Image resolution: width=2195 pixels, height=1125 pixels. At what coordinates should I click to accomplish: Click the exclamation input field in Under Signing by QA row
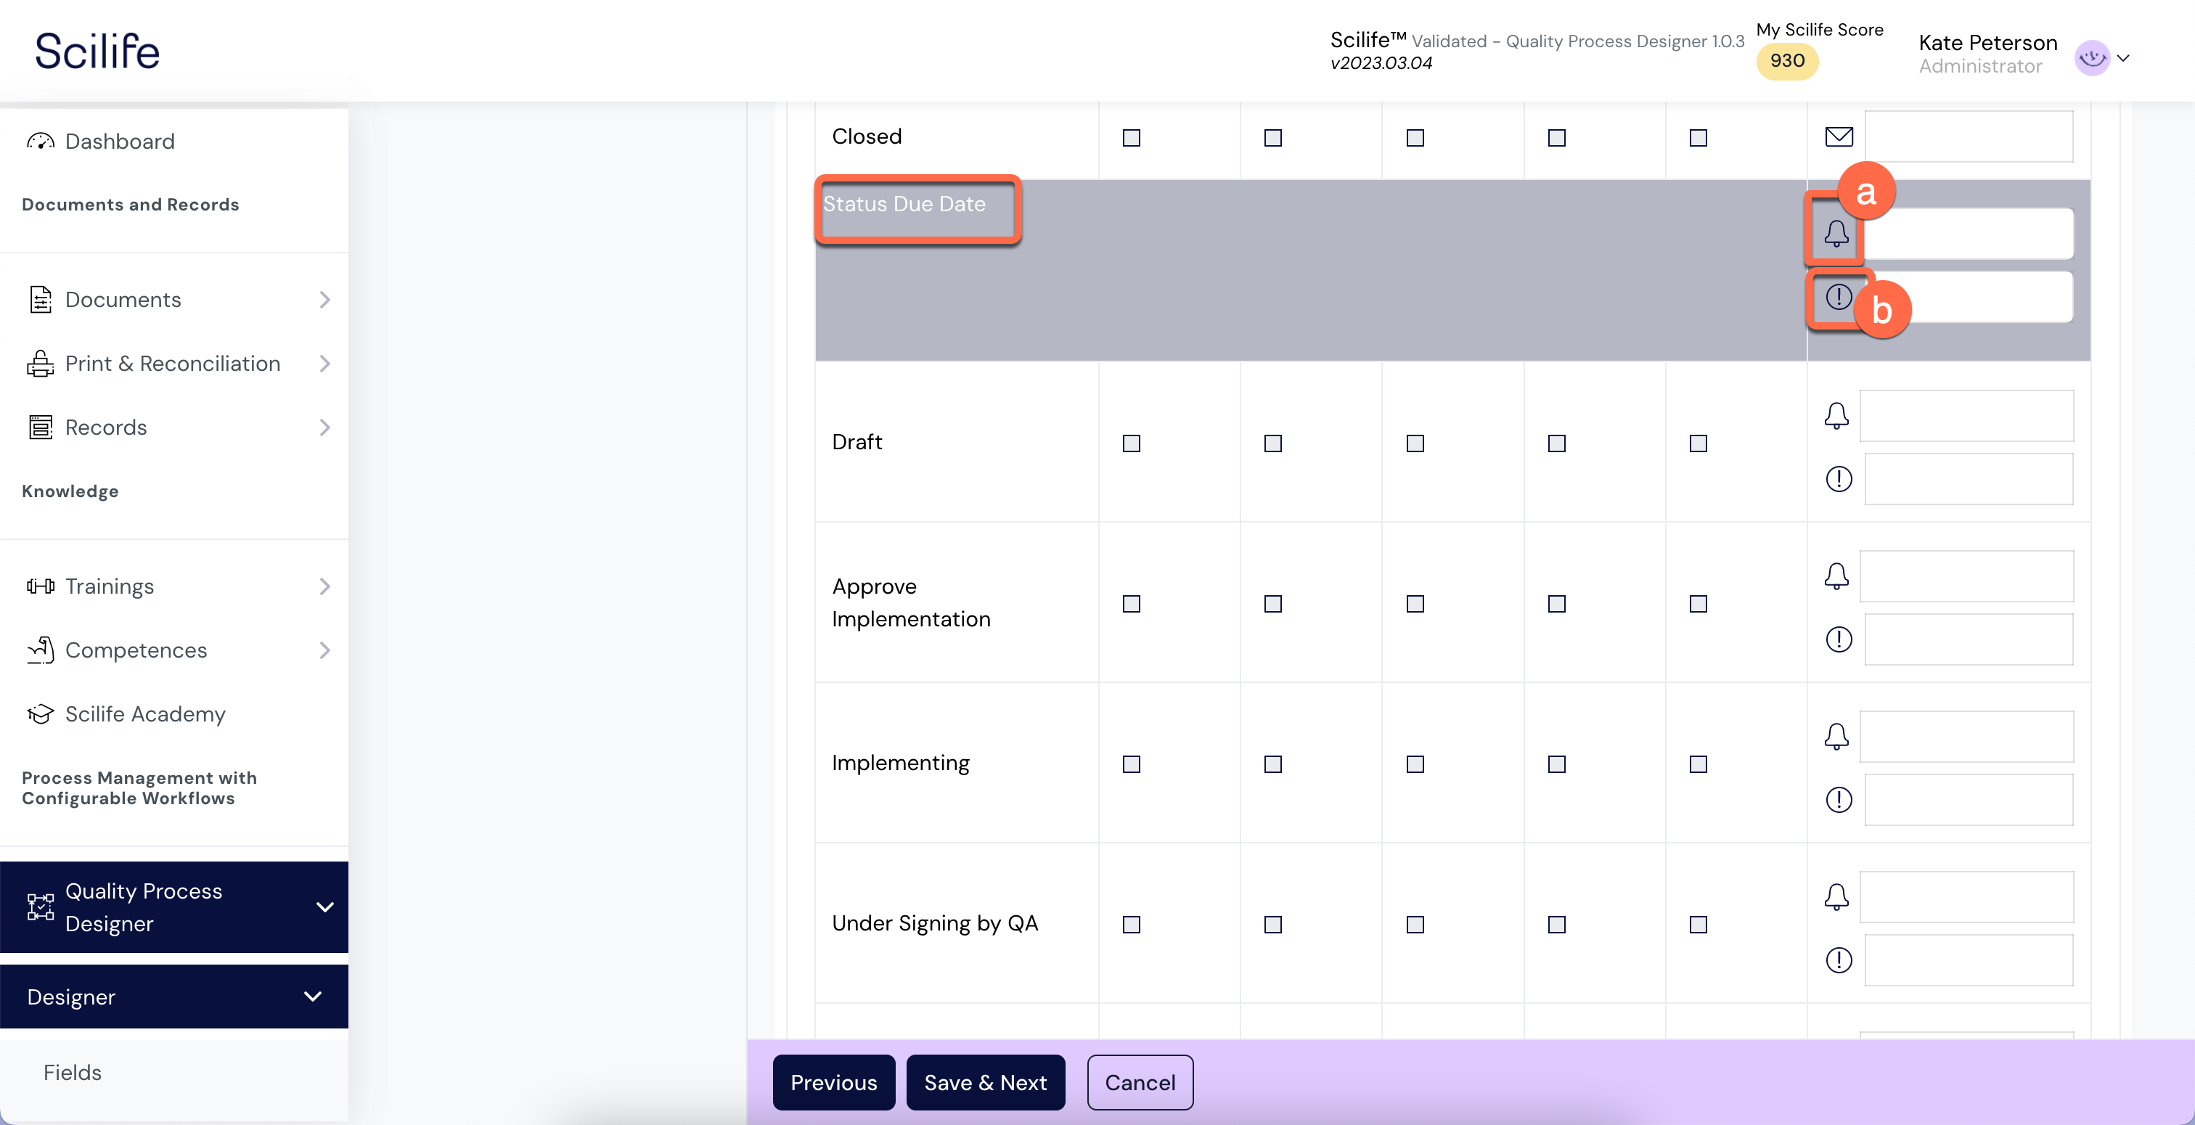pyautogui.click(x=1969, y=960)
